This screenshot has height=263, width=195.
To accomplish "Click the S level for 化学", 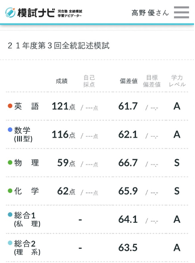I will click(177, 191).
